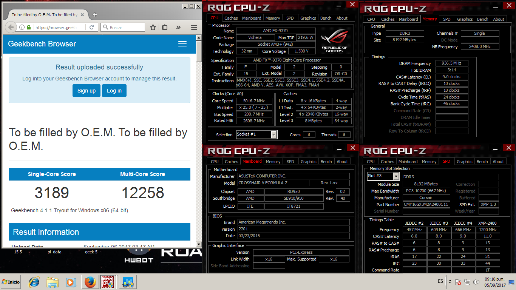Click the last pinned taskbar application icon

click(x=128, y=282)
